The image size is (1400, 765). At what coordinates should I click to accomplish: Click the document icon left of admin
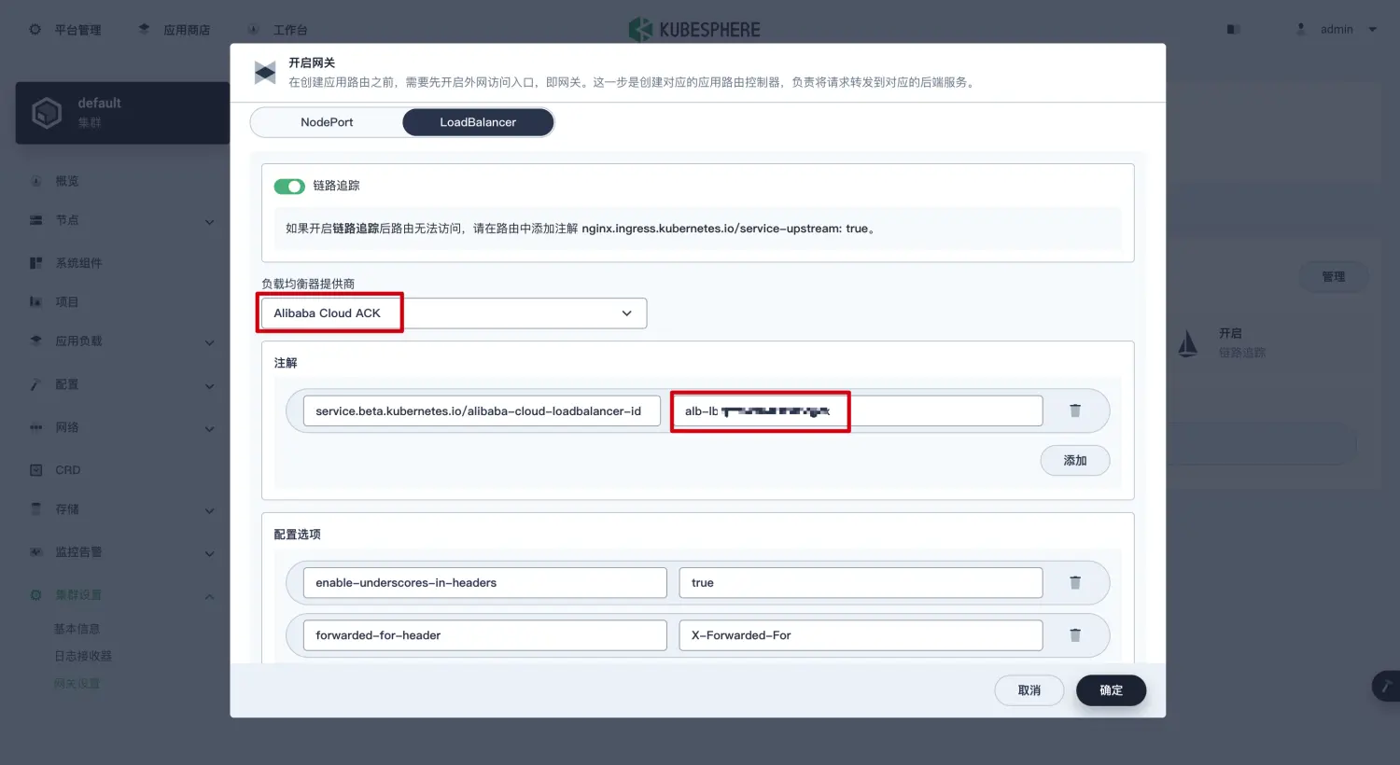[x=1233, y=30]
